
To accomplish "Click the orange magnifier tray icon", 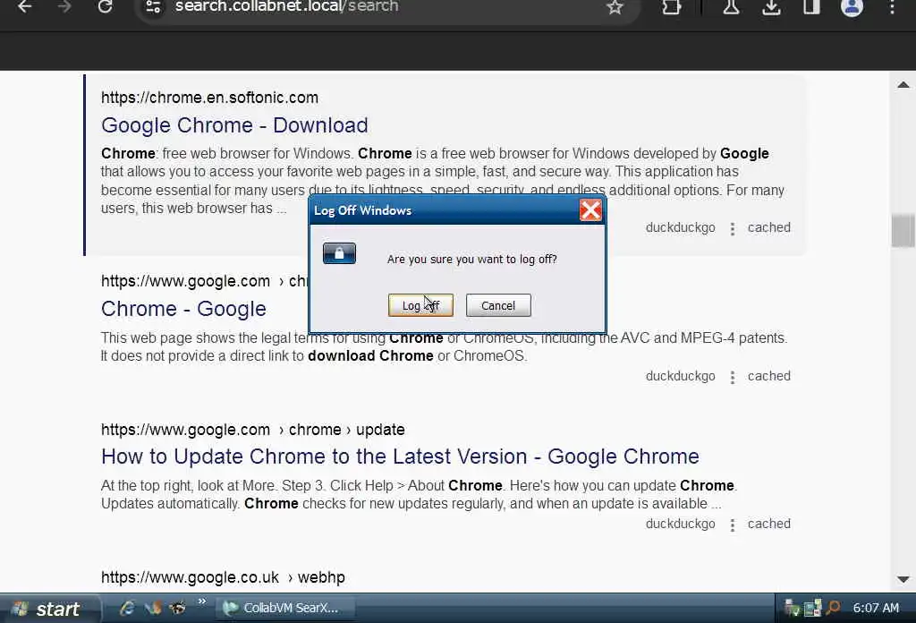I will click(x=833, y=608).
